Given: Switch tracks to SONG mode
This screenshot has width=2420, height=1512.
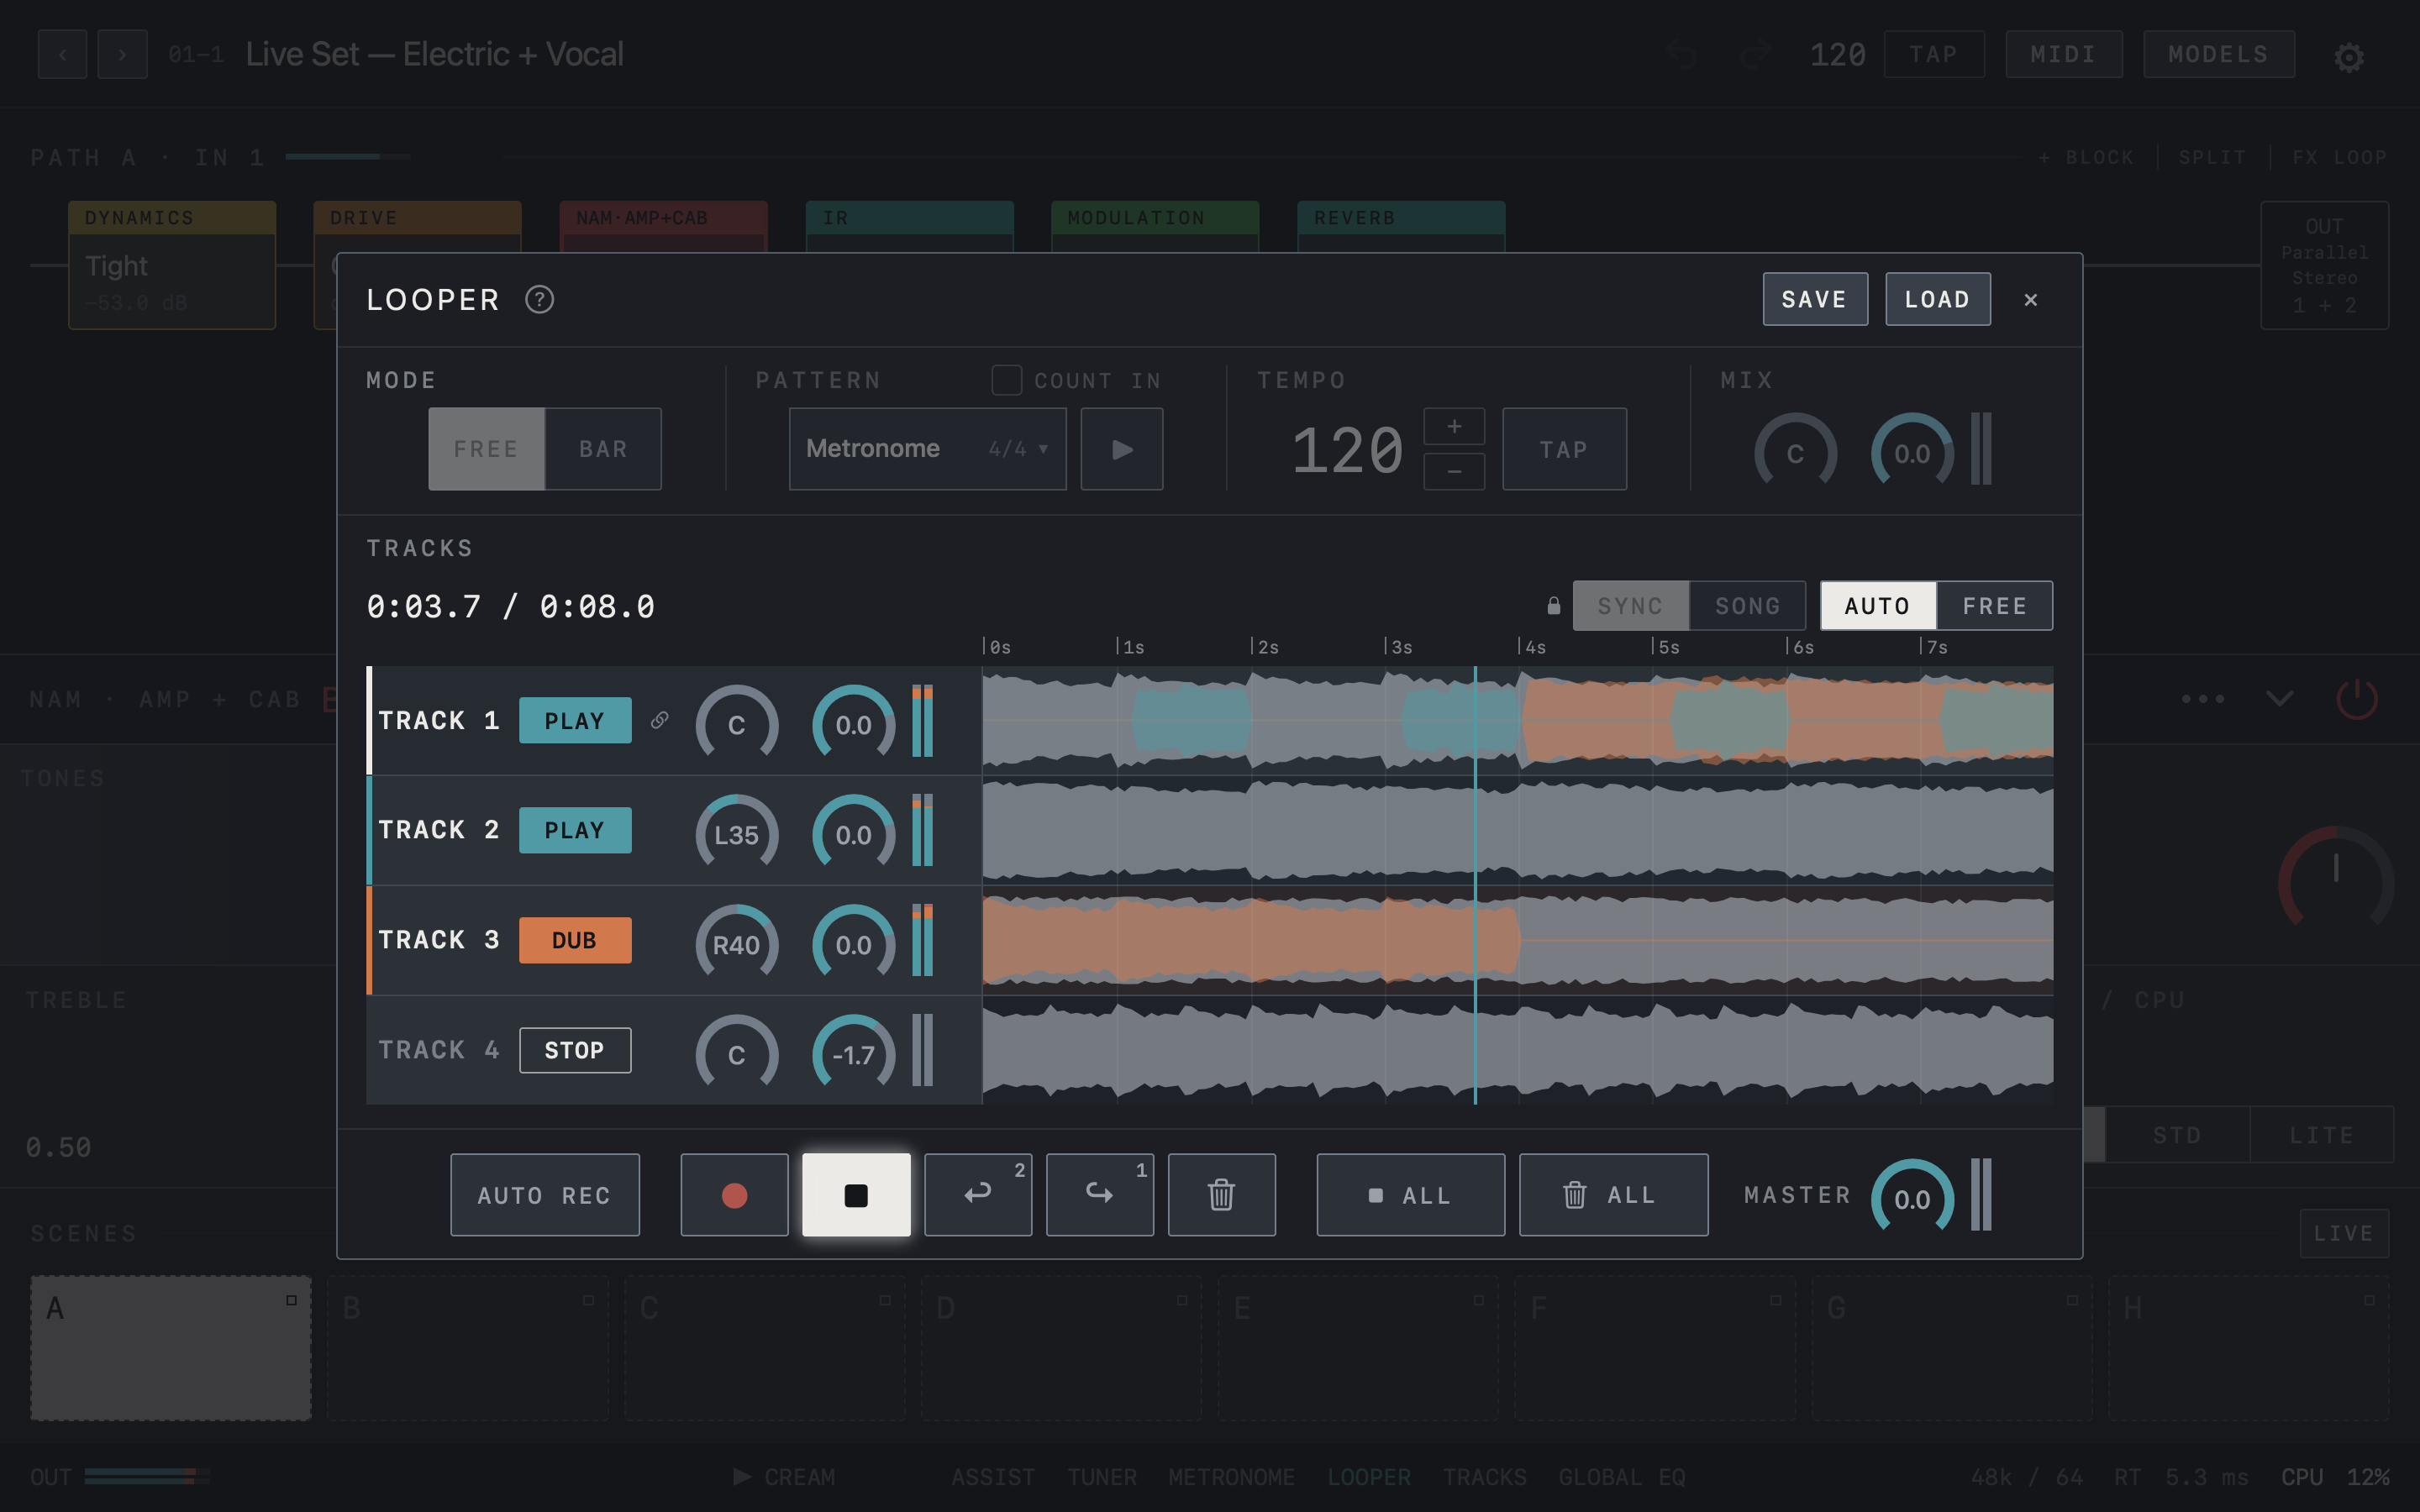Looking at the screenshot, I should [x=1748, y=606].
